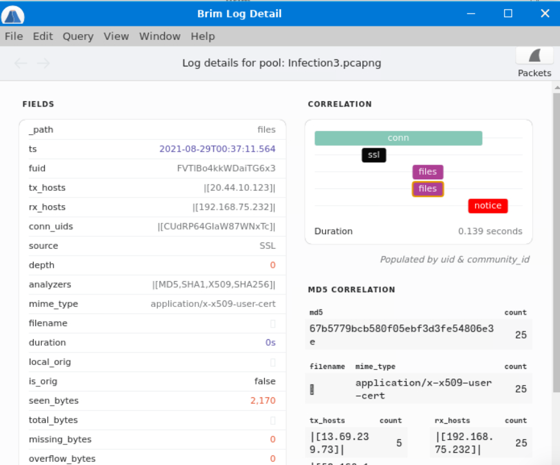Click the rx_hosts value 192.168.75.232 in Fields
The image size is (560, 465).
[233, 207]
